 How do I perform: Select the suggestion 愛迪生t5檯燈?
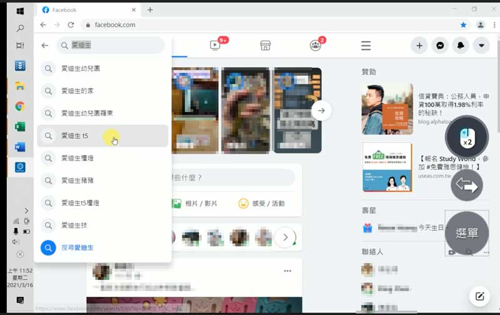click(102, 202)
